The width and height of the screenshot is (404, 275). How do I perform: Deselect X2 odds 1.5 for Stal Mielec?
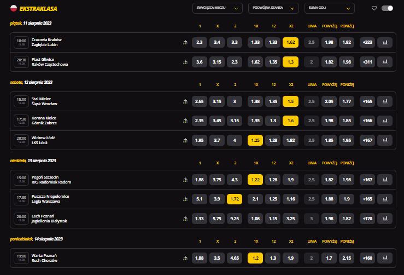pyautogui.click(x=291, y=101)
